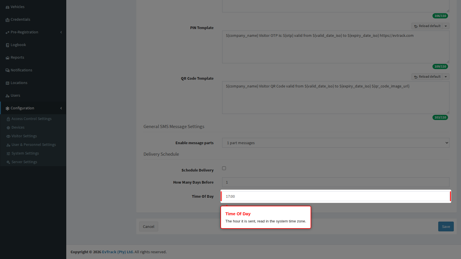Open the QR Code Template reload options caret
Screen dimensions: 461x259
[x=446, y=77]
